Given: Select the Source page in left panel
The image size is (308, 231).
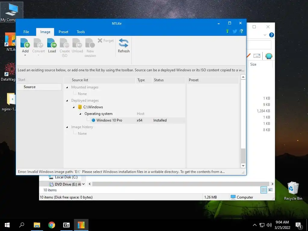Looking at the screenshot, I should pos(39,87).
